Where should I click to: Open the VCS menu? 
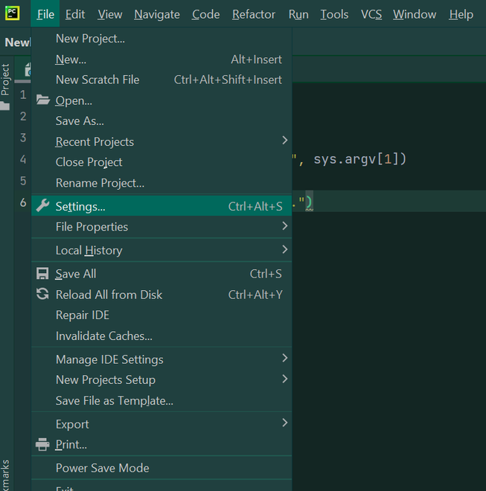(371, 14)
